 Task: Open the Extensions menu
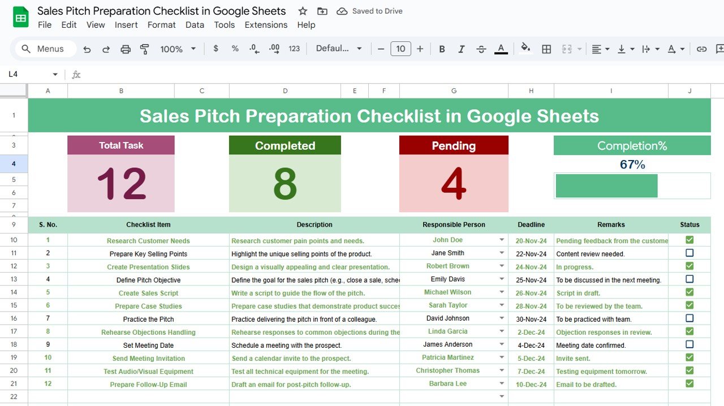pyautogui.click(x=266, y=25)
